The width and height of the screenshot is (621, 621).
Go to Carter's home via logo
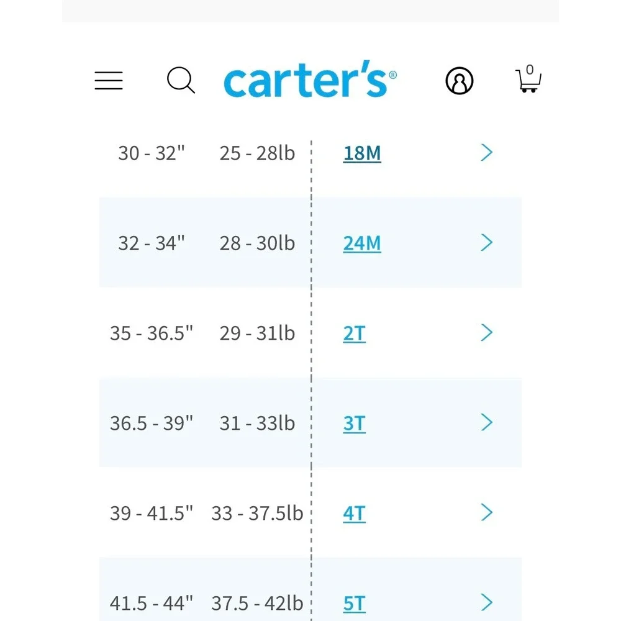tap(310, 79)
